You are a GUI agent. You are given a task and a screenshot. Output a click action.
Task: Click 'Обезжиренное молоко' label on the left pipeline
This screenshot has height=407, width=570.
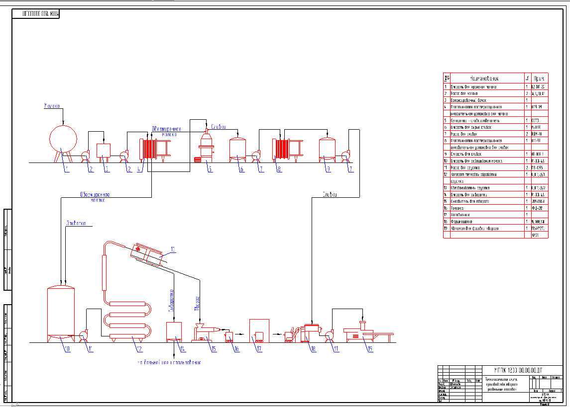[x=95, y=197]
